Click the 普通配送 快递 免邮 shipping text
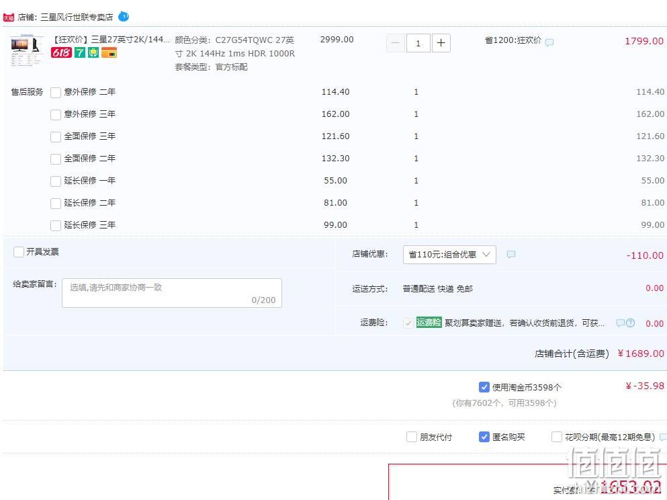 (438, 289)
